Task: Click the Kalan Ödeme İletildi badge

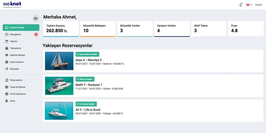Action: point(87,54)
